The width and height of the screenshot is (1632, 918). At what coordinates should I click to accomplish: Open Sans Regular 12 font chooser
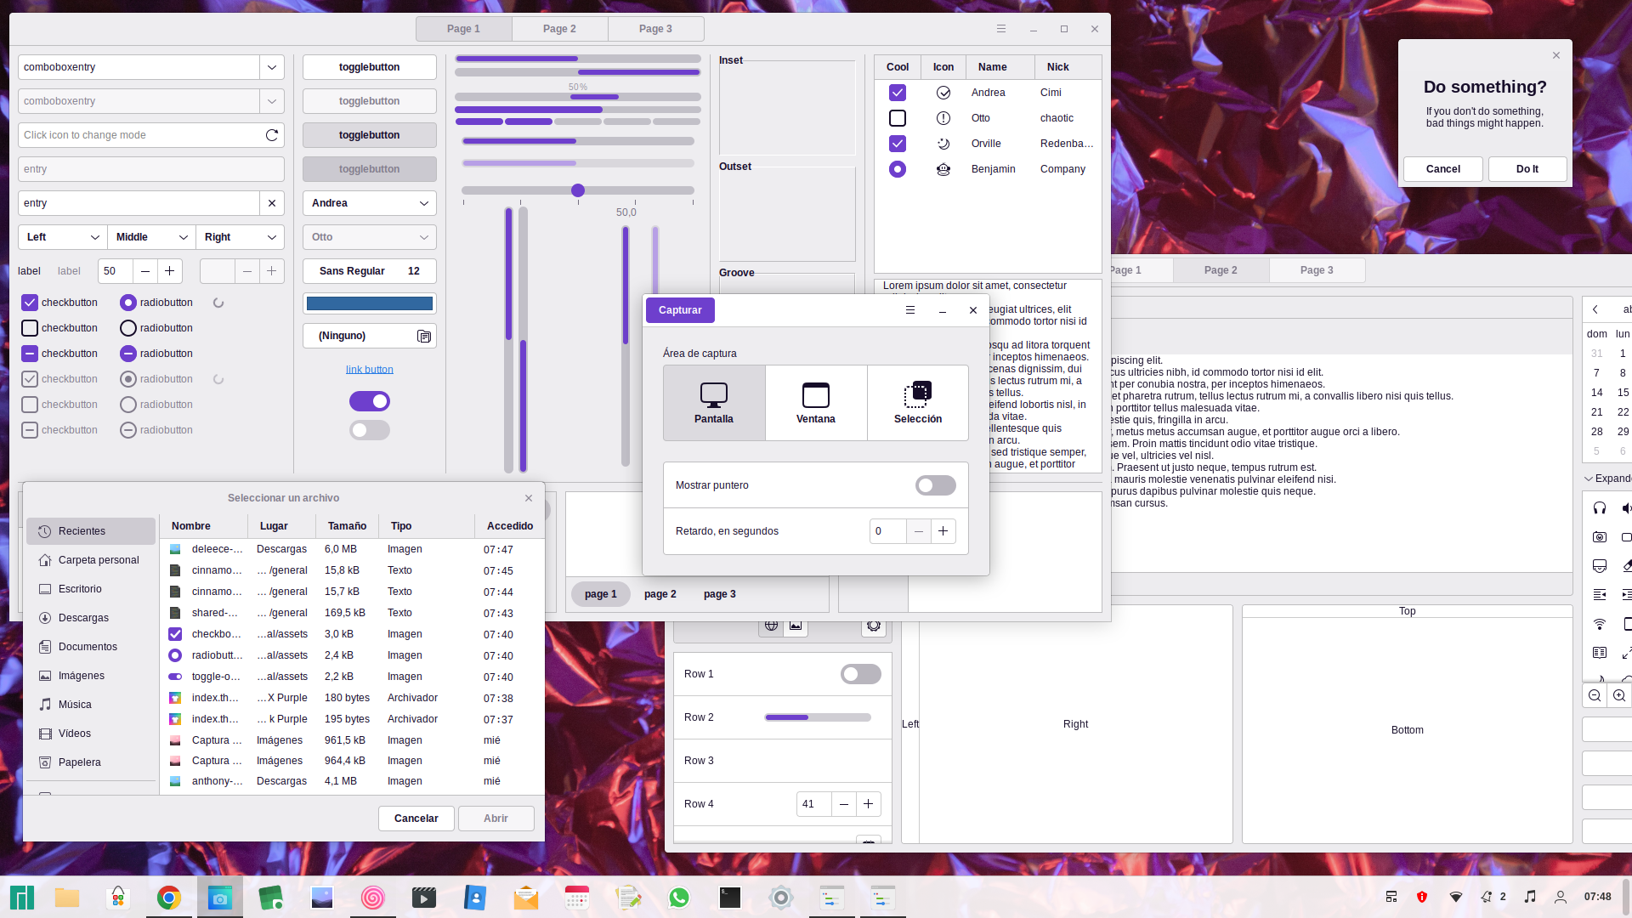370,271
